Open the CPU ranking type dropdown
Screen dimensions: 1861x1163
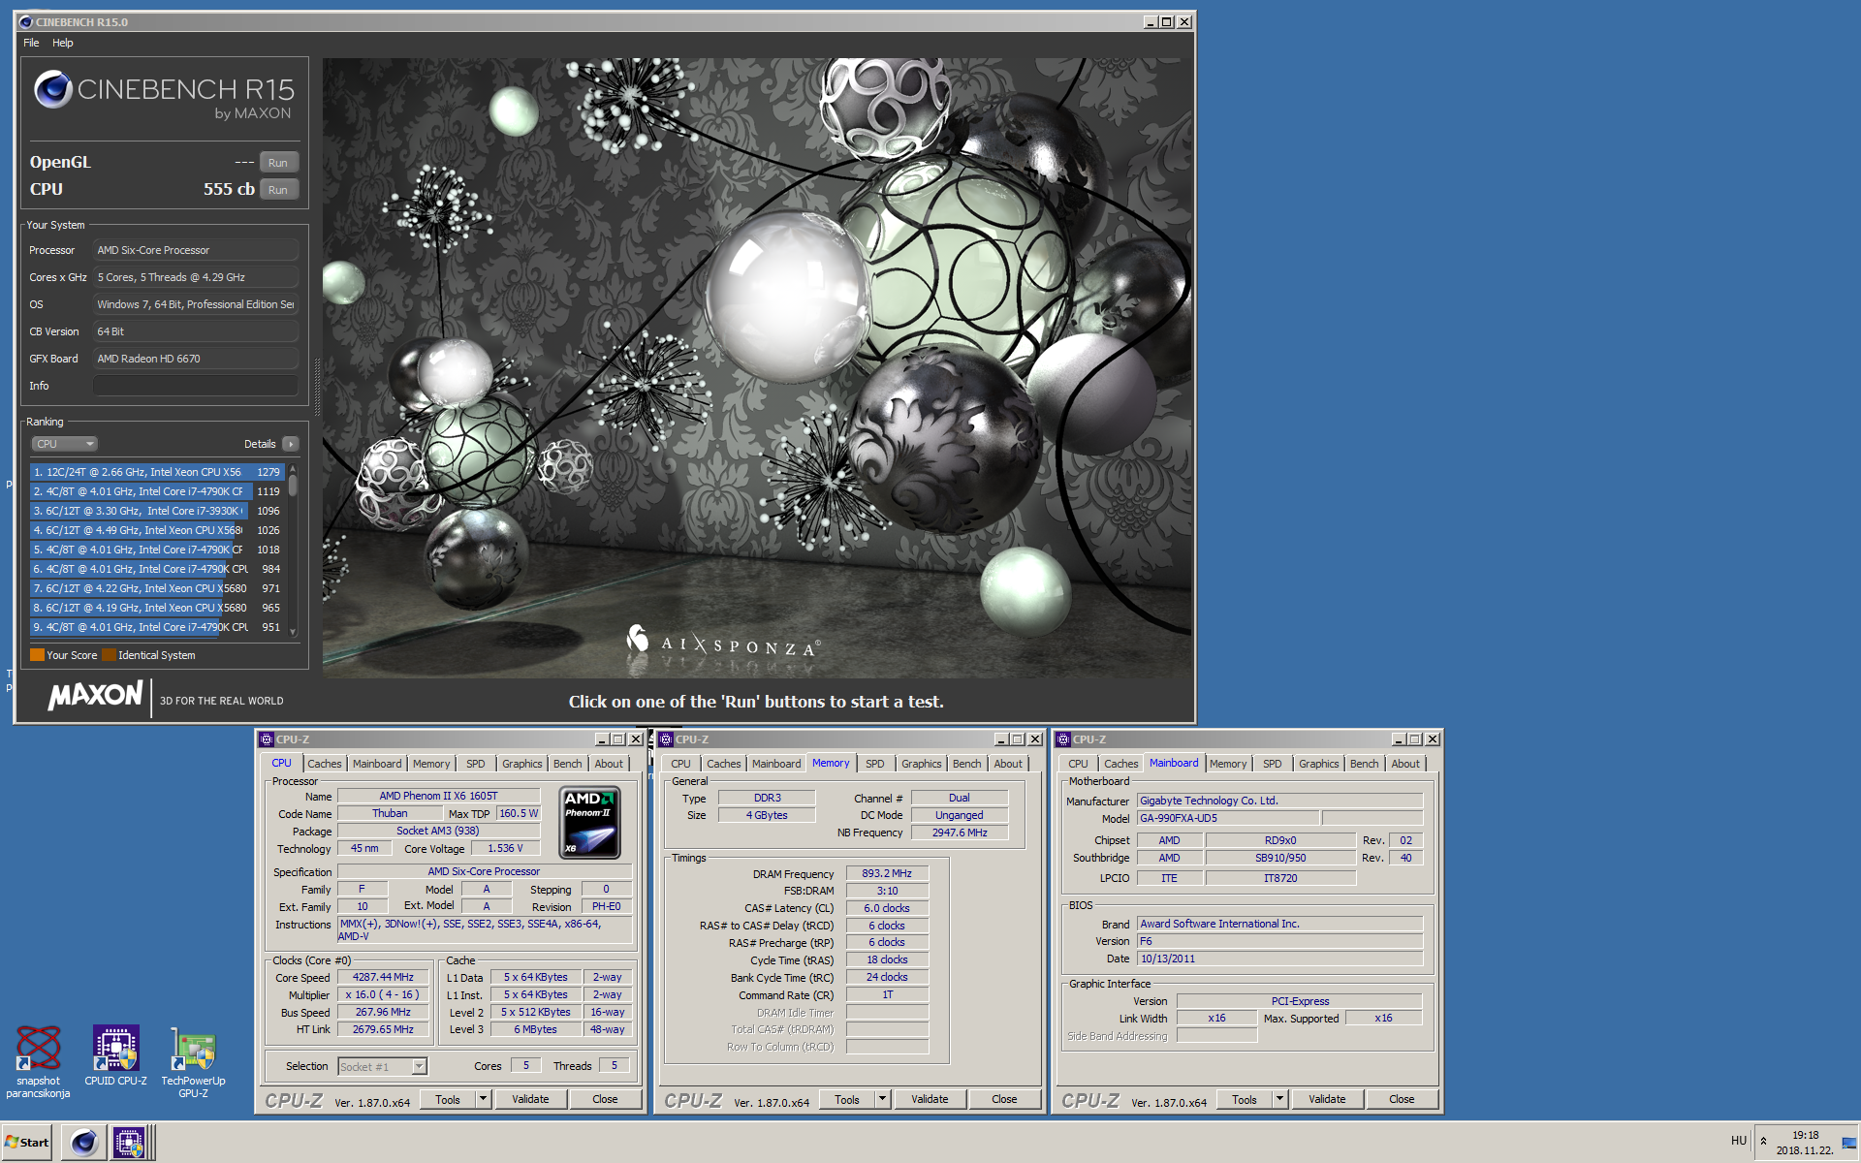pos(65,444)
